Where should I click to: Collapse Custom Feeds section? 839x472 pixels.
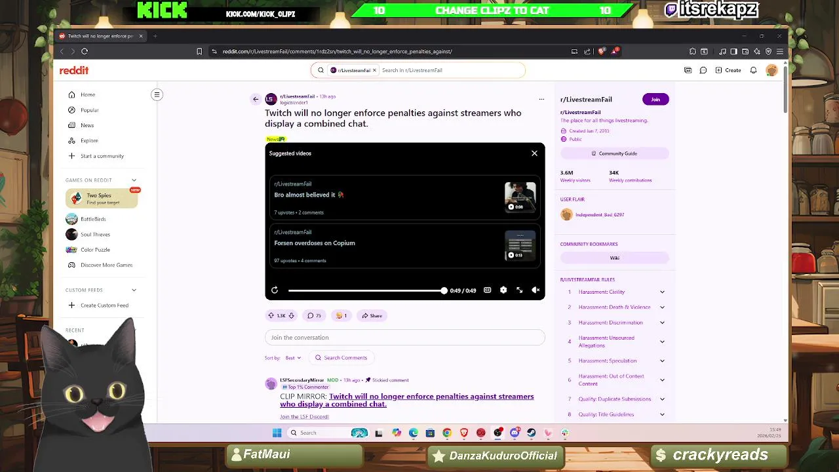(x=134, y=290)
